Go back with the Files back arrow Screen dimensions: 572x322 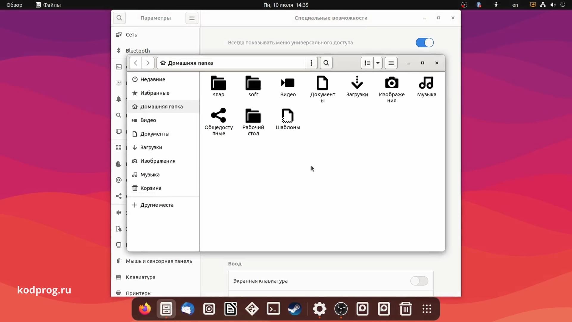(x=136, y=63)
